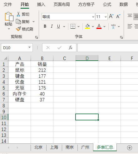Viewport: 138px width, 154px height.
Task: Click the Cut scissors icon
Action: (x=18, y=14)
